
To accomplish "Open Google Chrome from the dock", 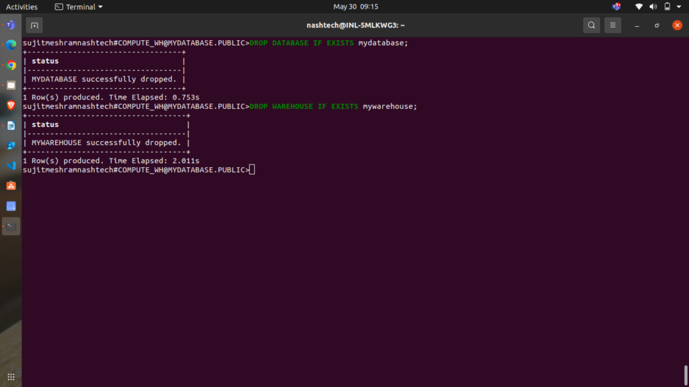I will (11, 65).
